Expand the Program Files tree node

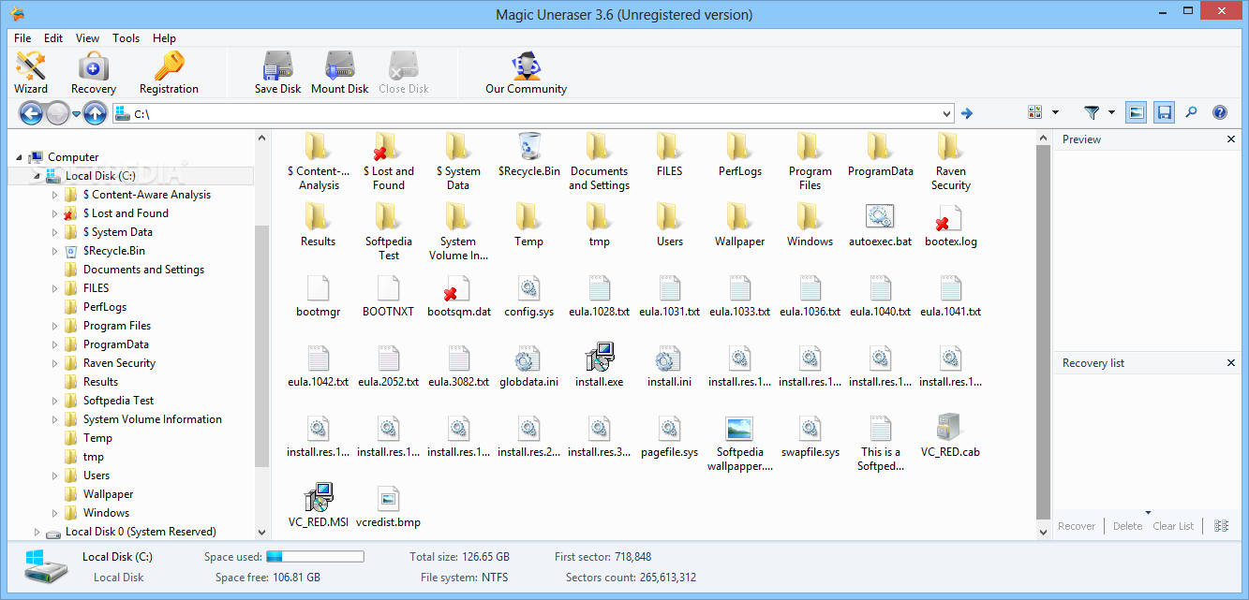pyautogui.click(x=55, y=326)
